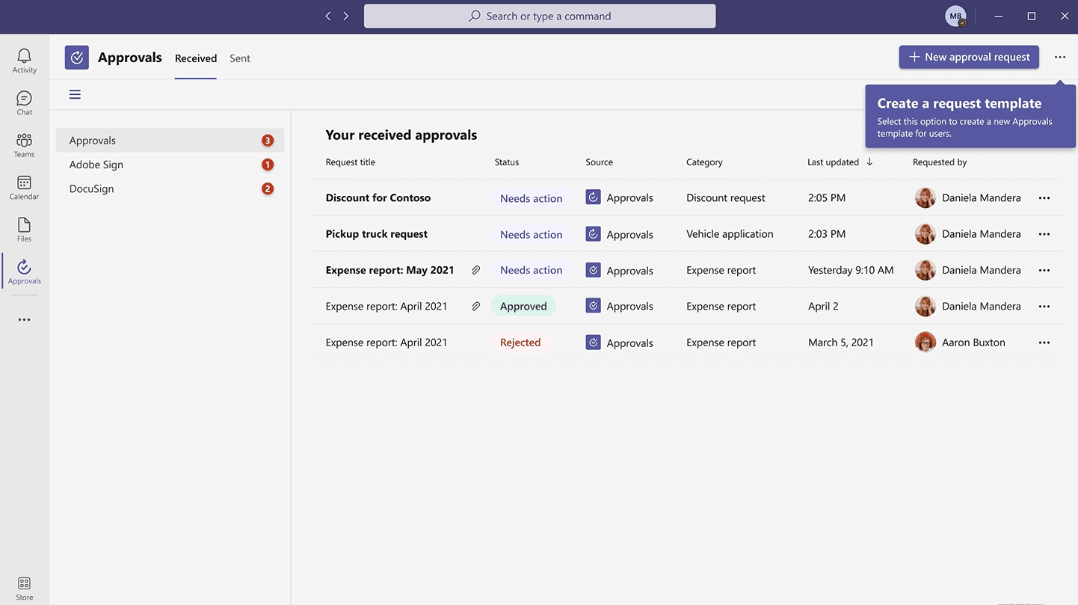Open the Calendar icon
Image resolution: width=1078 pixels, height=605 pixels.
coord(23,185)
